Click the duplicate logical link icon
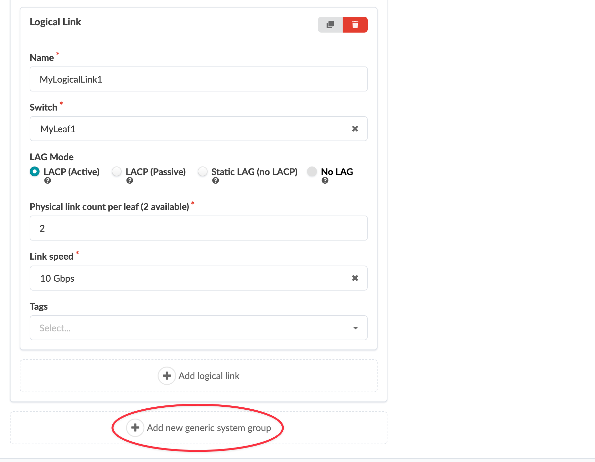 point(330,25)
